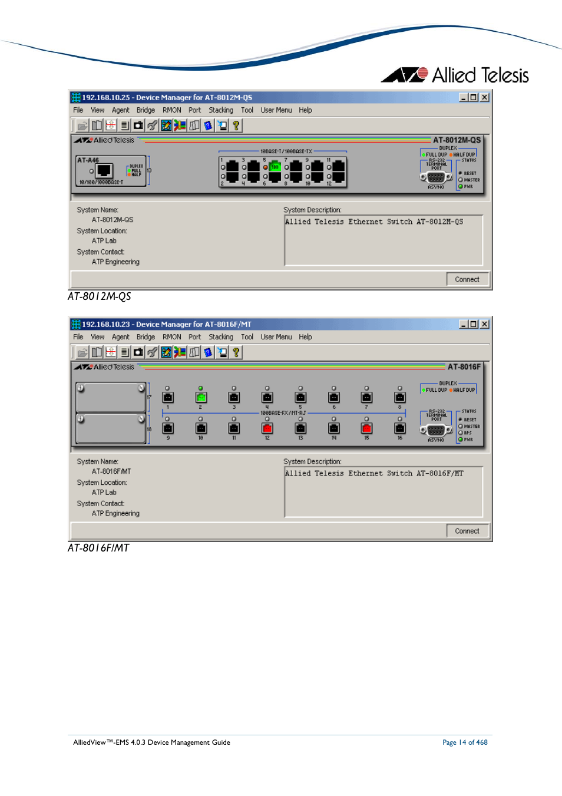Image resolution: width=562 pixels, height=796 pixels.
Task: Click the empty module slot 18 on the AT-8016F
Action: click(111, 428)
